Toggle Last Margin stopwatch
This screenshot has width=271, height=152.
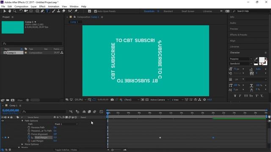29,141
